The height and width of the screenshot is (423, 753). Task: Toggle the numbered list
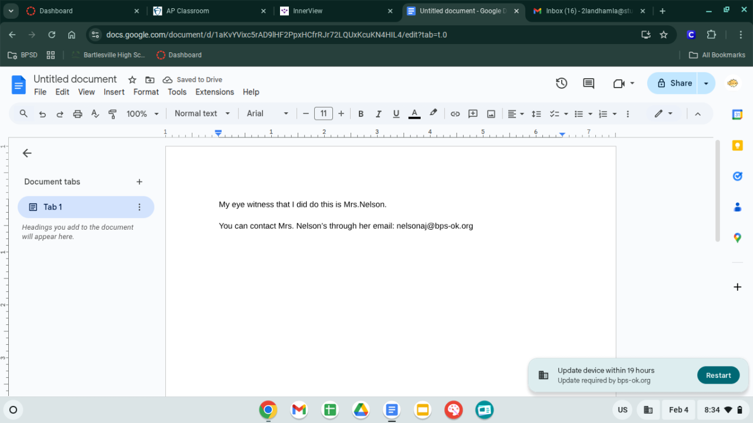click(x=602, y=114)
